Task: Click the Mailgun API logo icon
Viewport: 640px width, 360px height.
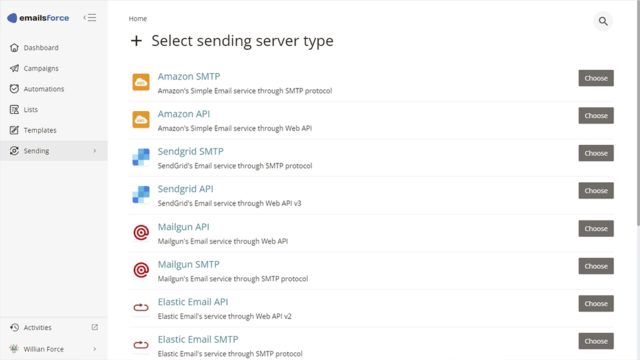Action: coord(141,233)
